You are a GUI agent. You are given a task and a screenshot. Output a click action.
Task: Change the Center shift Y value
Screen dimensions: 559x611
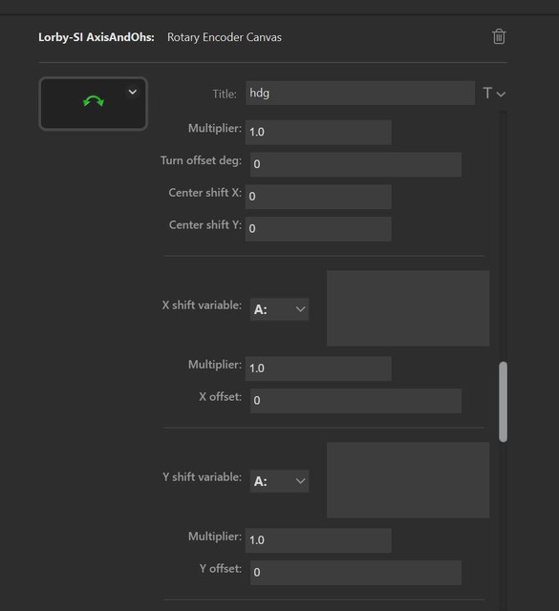318,229
